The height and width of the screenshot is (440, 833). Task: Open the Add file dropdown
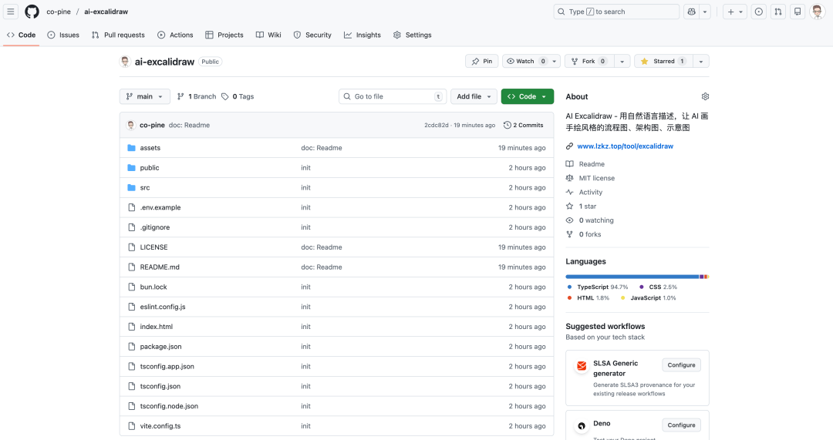click(x=474, y=96)
